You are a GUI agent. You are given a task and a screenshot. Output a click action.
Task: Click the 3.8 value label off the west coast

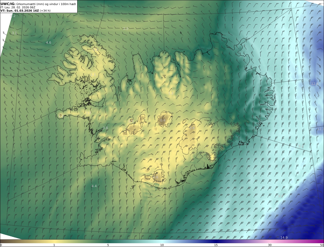pyautogui.click(x=105, y=128)
